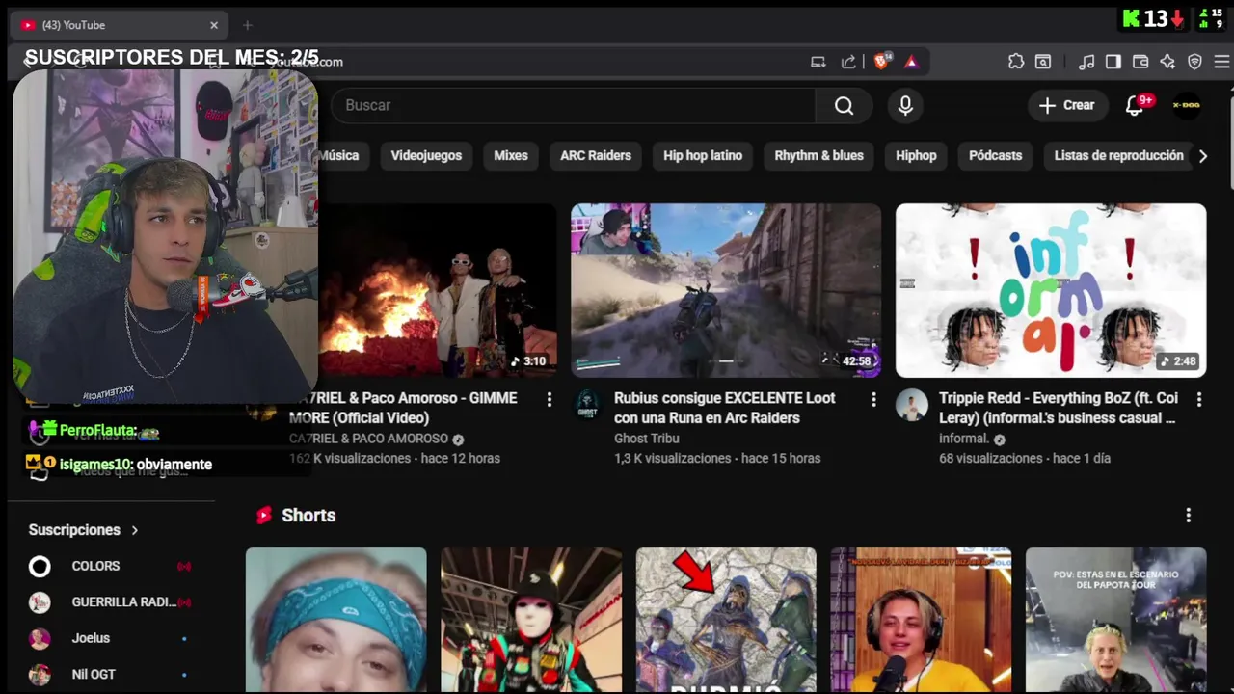This screenshot has width=1234, height=694.
Task: Open Nil OGT subscription in sidebar
Action: [111, 674]
